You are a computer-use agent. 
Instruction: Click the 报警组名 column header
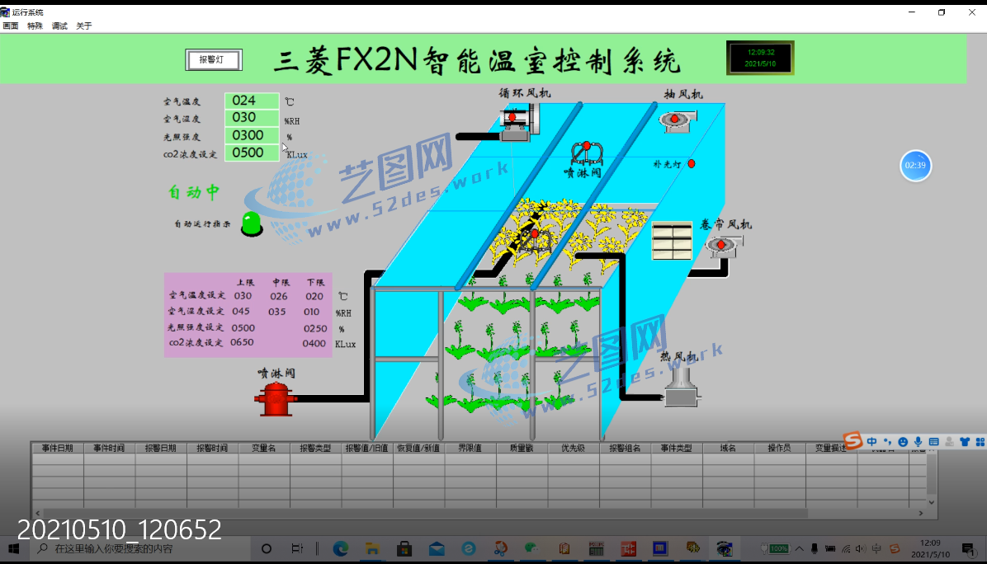pyautogui.click(x=625, y=449)
